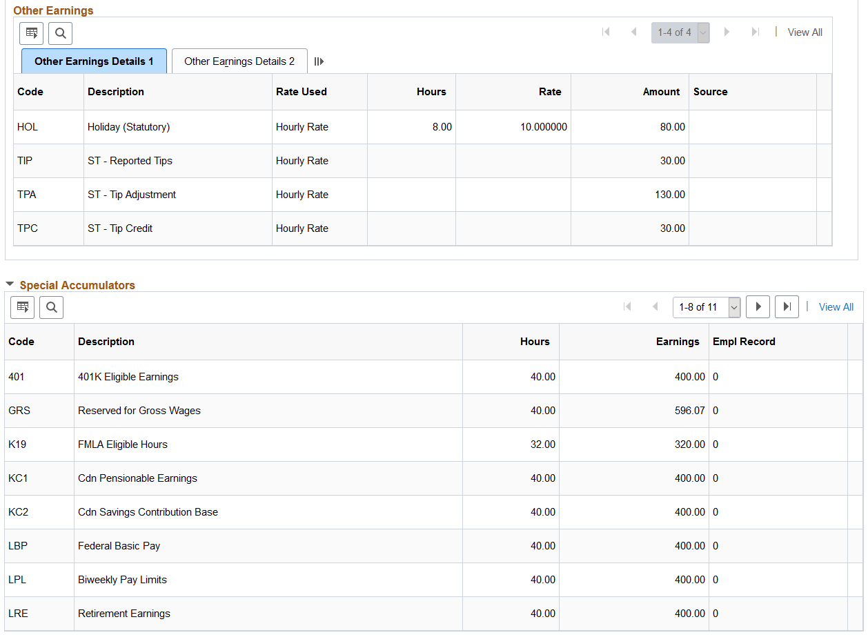This screenshot has height=635, width=868.
Task: Collapse the Special Accumulators section
Action: pos(9,284)
